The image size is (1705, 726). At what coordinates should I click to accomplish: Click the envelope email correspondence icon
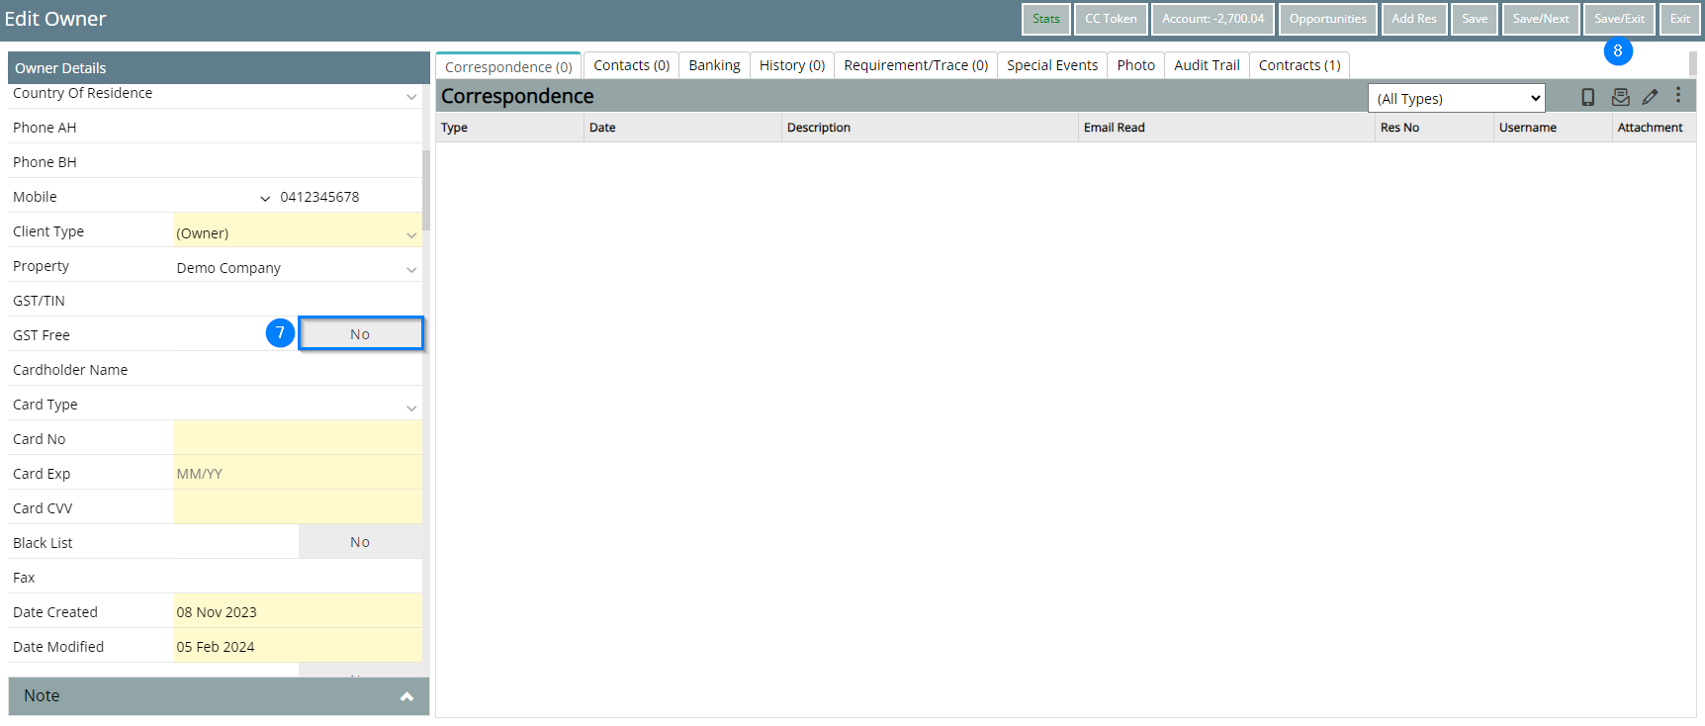[x=1620, y=97]
